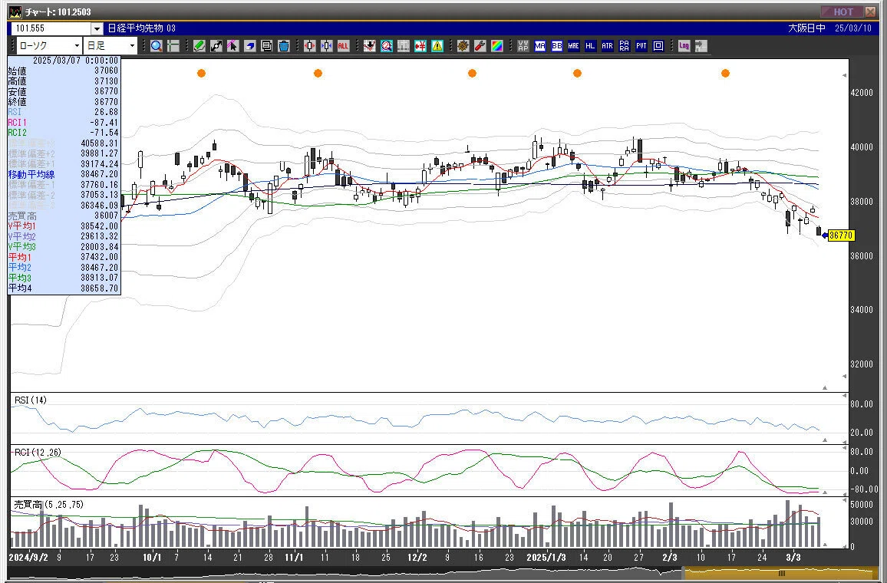The image size is (887, 583).
Task: Click the download arrow chart icon
Action: [x=369, y=46]
